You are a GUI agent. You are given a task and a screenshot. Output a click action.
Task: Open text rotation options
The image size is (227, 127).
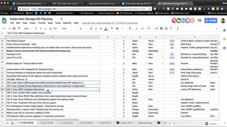click(x=149, y=29)
